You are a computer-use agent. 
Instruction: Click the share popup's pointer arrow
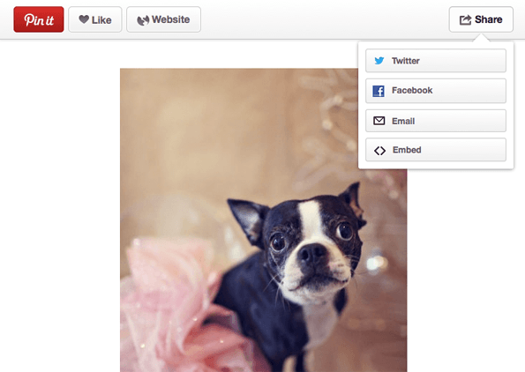pos(481,38)
